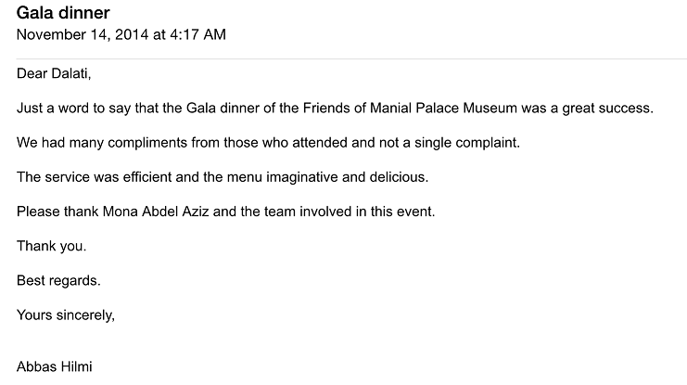Click the November 14, 2014 date line
The image size is (687, 385).
point(121,34)
